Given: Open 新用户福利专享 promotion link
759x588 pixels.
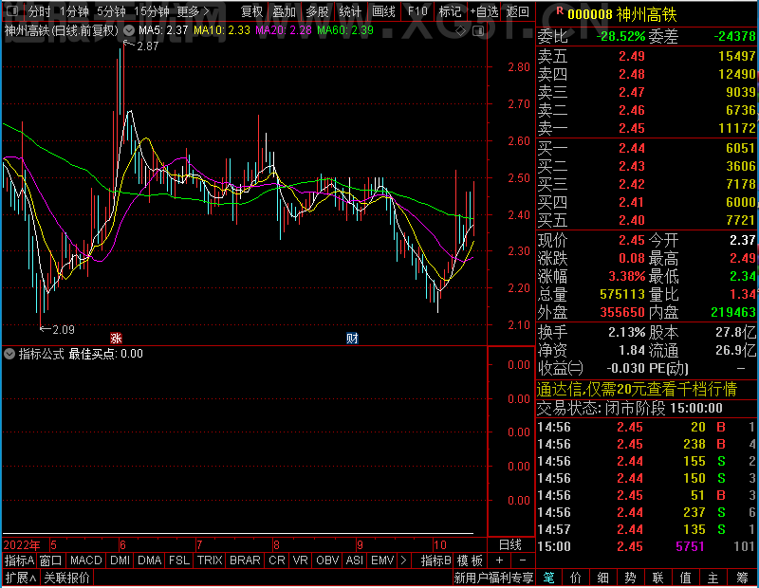Looking at the screenshot, I should tap(493, 578).
